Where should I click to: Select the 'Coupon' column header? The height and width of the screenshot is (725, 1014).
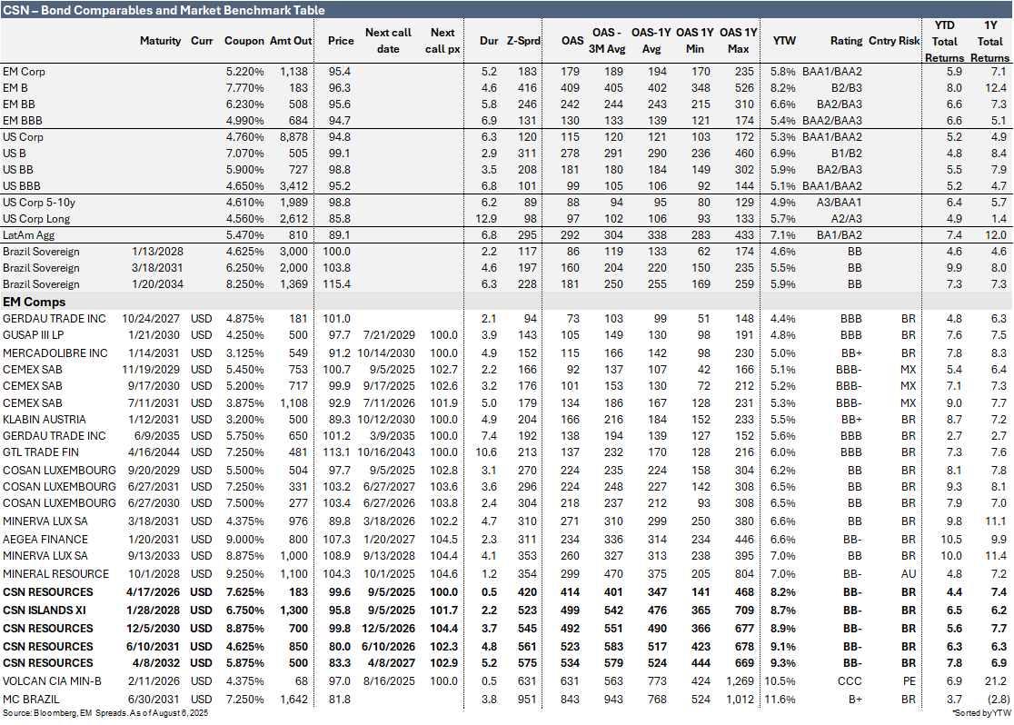(x=244, y=40)
